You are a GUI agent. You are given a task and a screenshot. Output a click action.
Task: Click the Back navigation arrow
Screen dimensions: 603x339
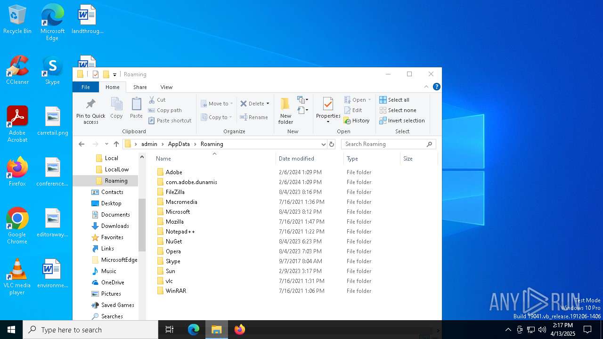click(81, 144)
